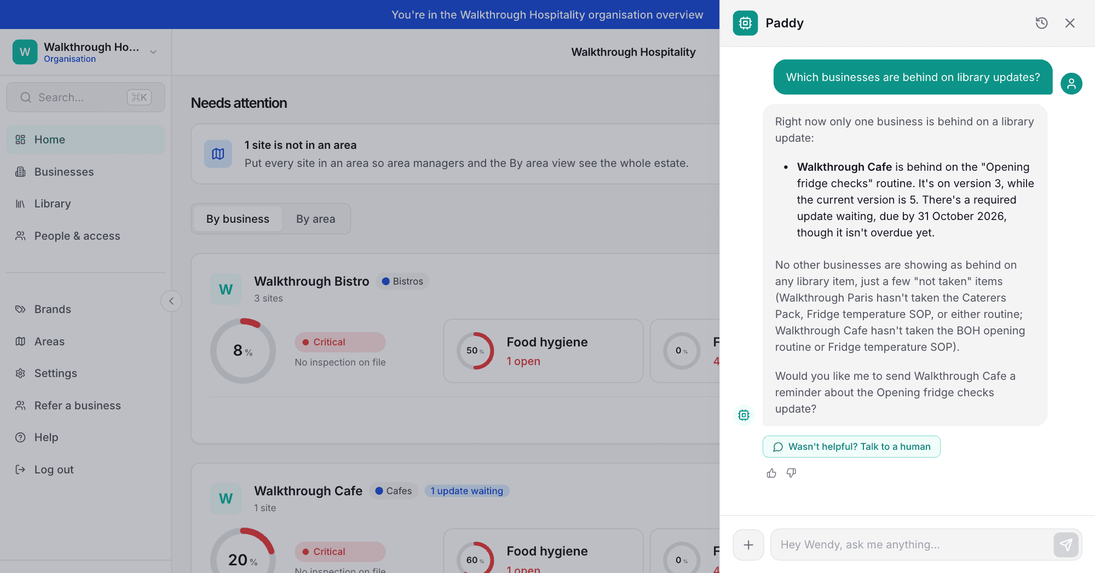Click the chat message input field
Image resolution: width=1095 pixels, height=573 pixels.
(912, 545)
